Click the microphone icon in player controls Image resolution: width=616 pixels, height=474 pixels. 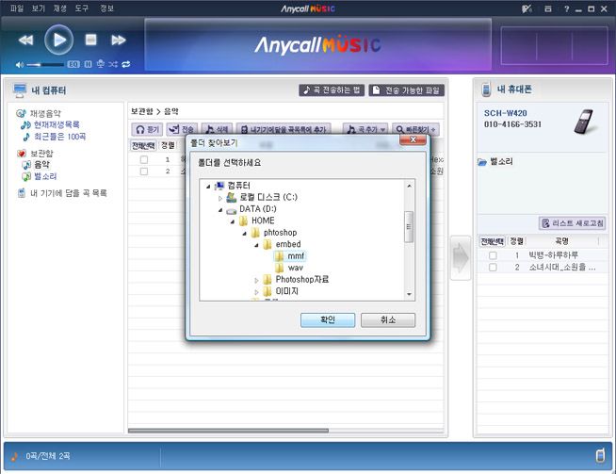101,64
